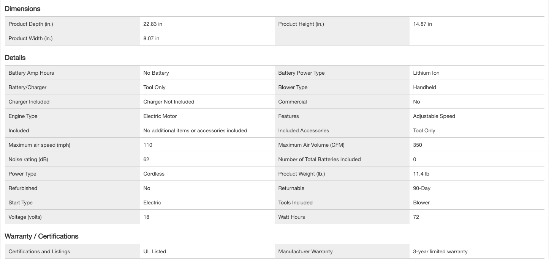
Task: Click the Charger Not Included value
Action: pyautogui.click(x=169, y=102)
